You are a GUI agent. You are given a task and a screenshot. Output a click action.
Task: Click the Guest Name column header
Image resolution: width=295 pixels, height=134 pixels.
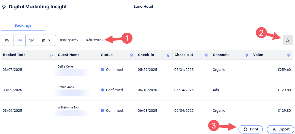point(69,55)
